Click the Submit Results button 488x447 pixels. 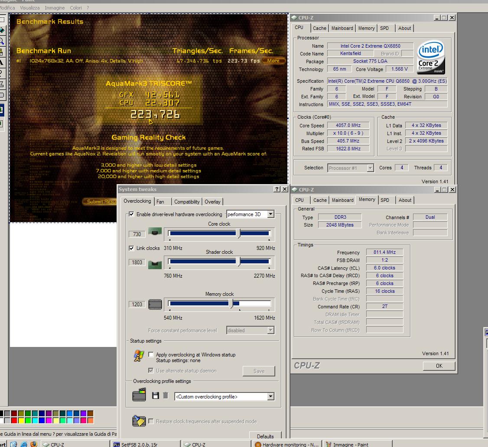101,201
